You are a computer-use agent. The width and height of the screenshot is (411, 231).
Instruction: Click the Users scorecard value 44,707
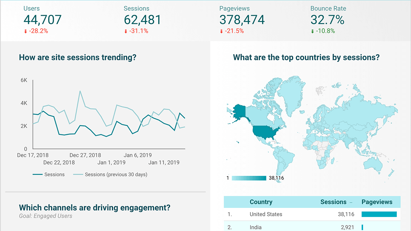click(42, 20)
